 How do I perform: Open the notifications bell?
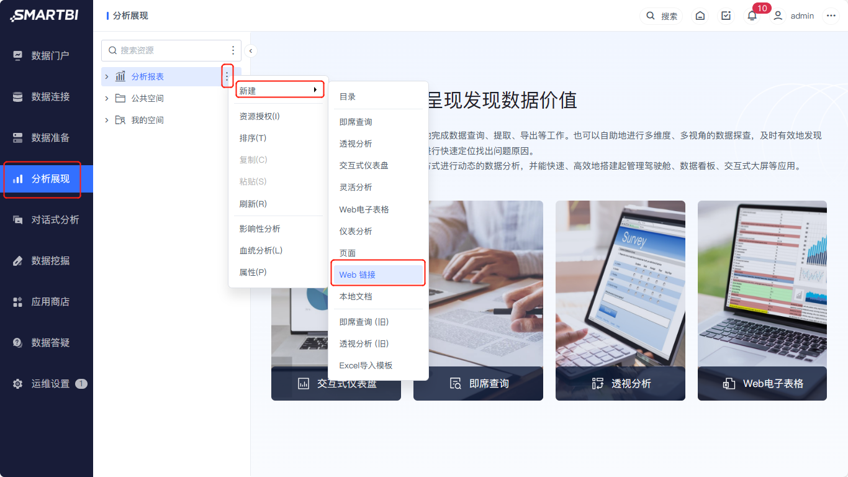pyautogui.click(x=752, y=16)
